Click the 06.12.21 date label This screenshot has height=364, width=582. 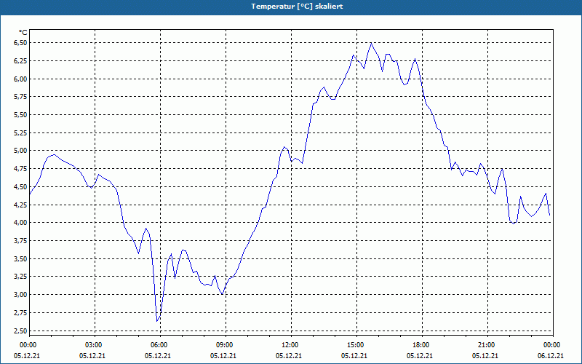coord(551,355)
